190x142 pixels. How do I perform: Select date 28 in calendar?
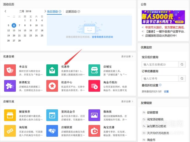point(19,41)
